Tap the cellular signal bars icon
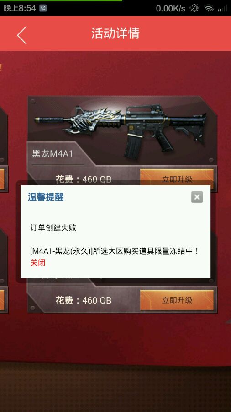The width and height of the screenshot is (231, 412). 222,8
